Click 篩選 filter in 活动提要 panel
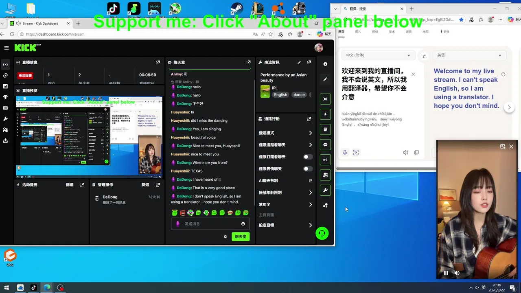 click(x=70, y=185)
